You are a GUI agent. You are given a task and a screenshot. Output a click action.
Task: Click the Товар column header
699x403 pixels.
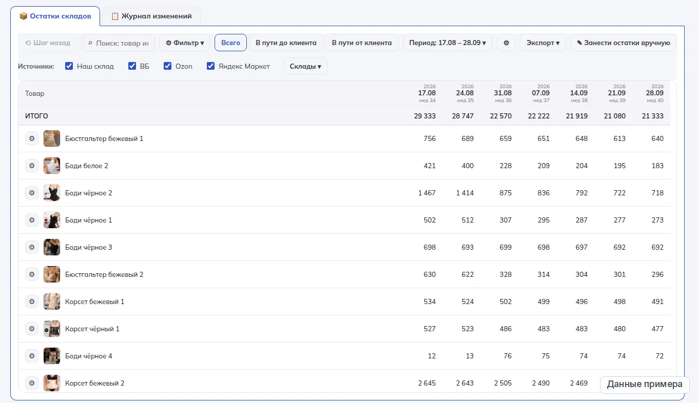(35, 93)
